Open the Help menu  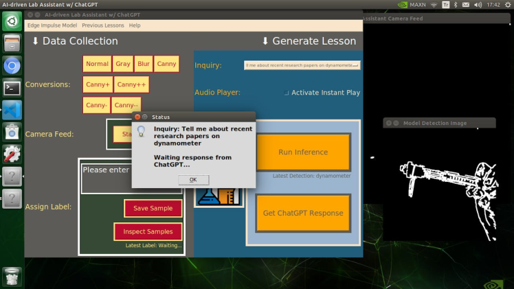(135, 25)
